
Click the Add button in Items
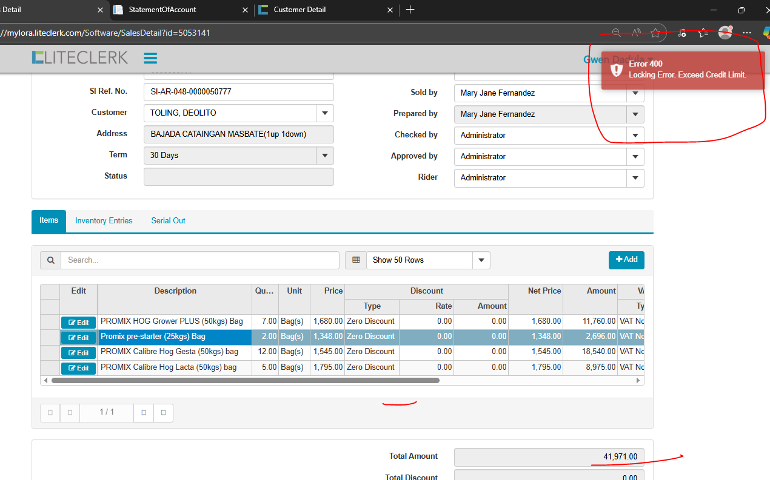click(626, 260)
